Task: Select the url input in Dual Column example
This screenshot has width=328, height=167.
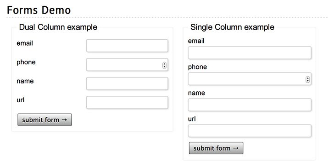Action: click(x=127, y=103)
